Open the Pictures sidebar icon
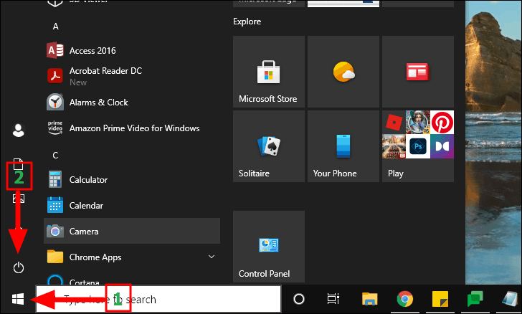This screenshot has width=522, height=314. (19, 199)
